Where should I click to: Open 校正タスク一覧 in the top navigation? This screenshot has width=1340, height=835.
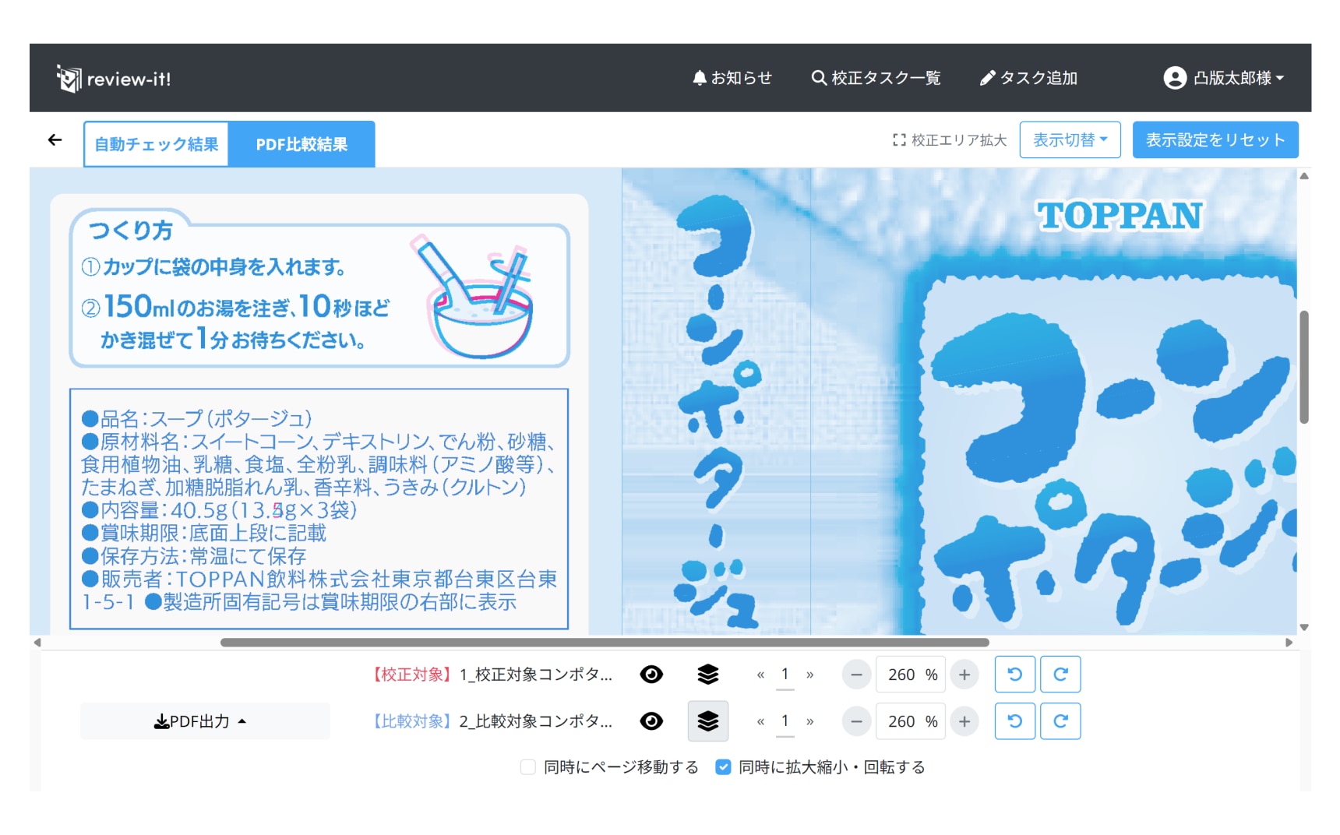pos(876,78)
